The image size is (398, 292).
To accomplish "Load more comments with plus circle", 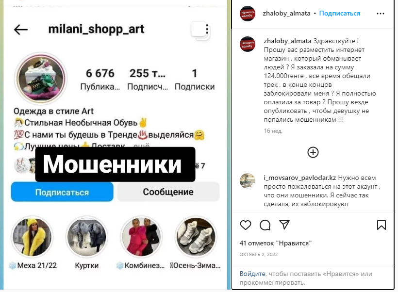I will pyautogui.click(x=313, y=152).
